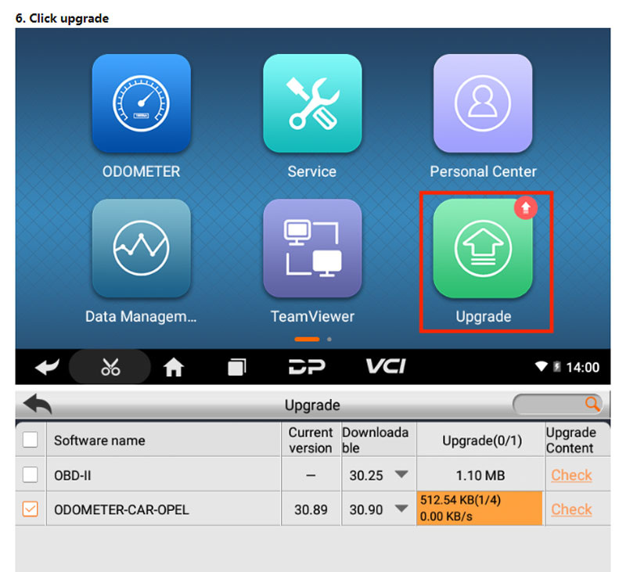
Task: Click the Upgrade(0/1) column header
Action: pyautogui.click(x=481, y=440)
